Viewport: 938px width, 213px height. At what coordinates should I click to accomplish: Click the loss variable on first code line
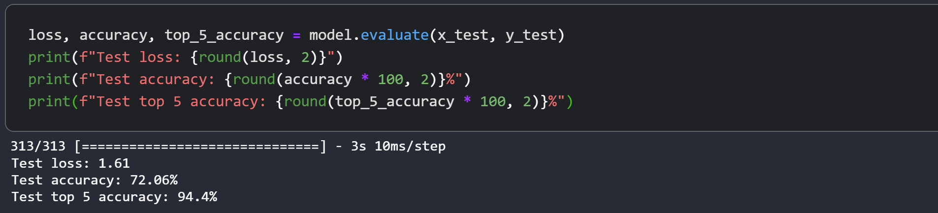tap(45, 35)
